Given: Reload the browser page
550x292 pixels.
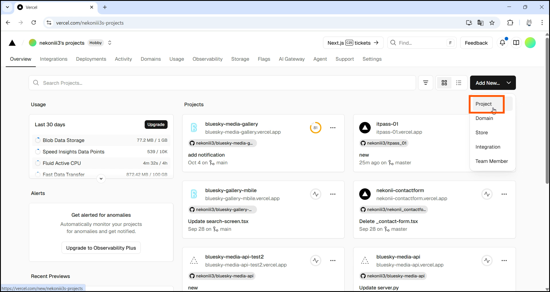Looking at the screenshot, I should [x=34, y=23].
